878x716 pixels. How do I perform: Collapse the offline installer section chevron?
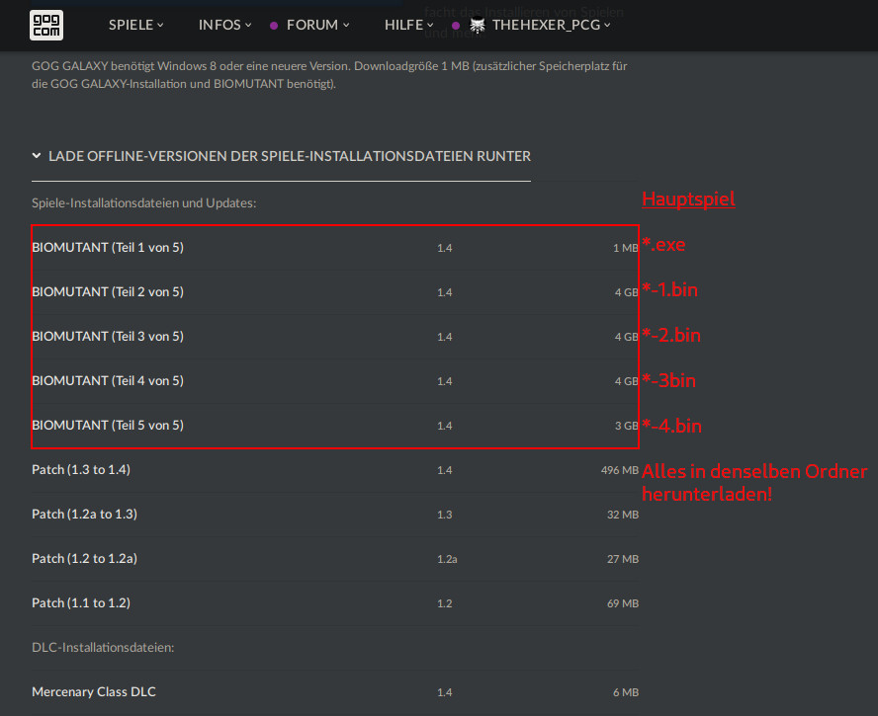point(37,155)
